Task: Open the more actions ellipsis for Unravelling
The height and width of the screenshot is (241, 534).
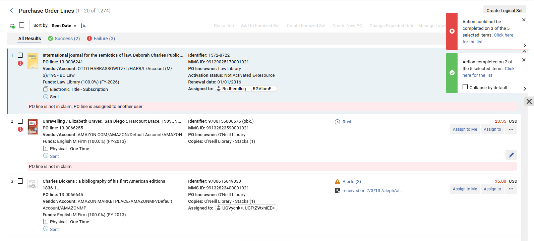Action: click(511, 129)
